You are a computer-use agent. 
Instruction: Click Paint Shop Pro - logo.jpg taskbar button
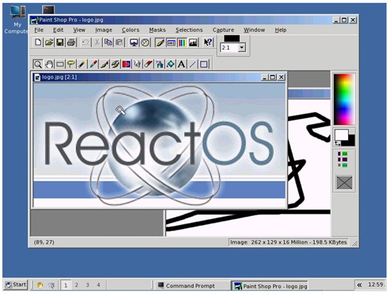coord(270,286)
